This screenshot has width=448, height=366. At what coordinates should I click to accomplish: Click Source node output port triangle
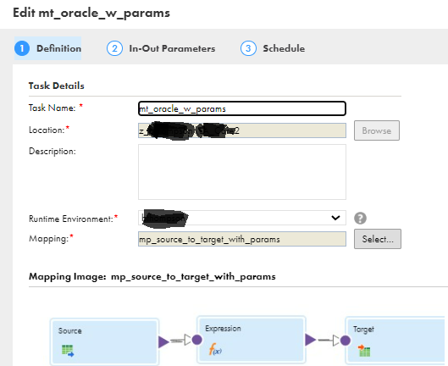click(x=163, y=341)
